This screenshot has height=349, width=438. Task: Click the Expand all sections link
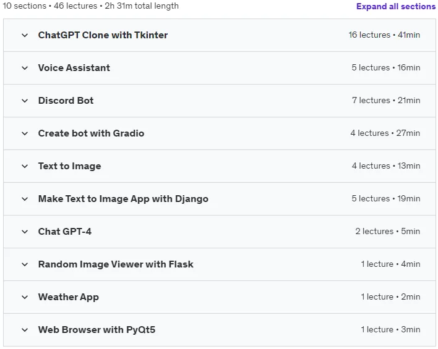[396, 6]
